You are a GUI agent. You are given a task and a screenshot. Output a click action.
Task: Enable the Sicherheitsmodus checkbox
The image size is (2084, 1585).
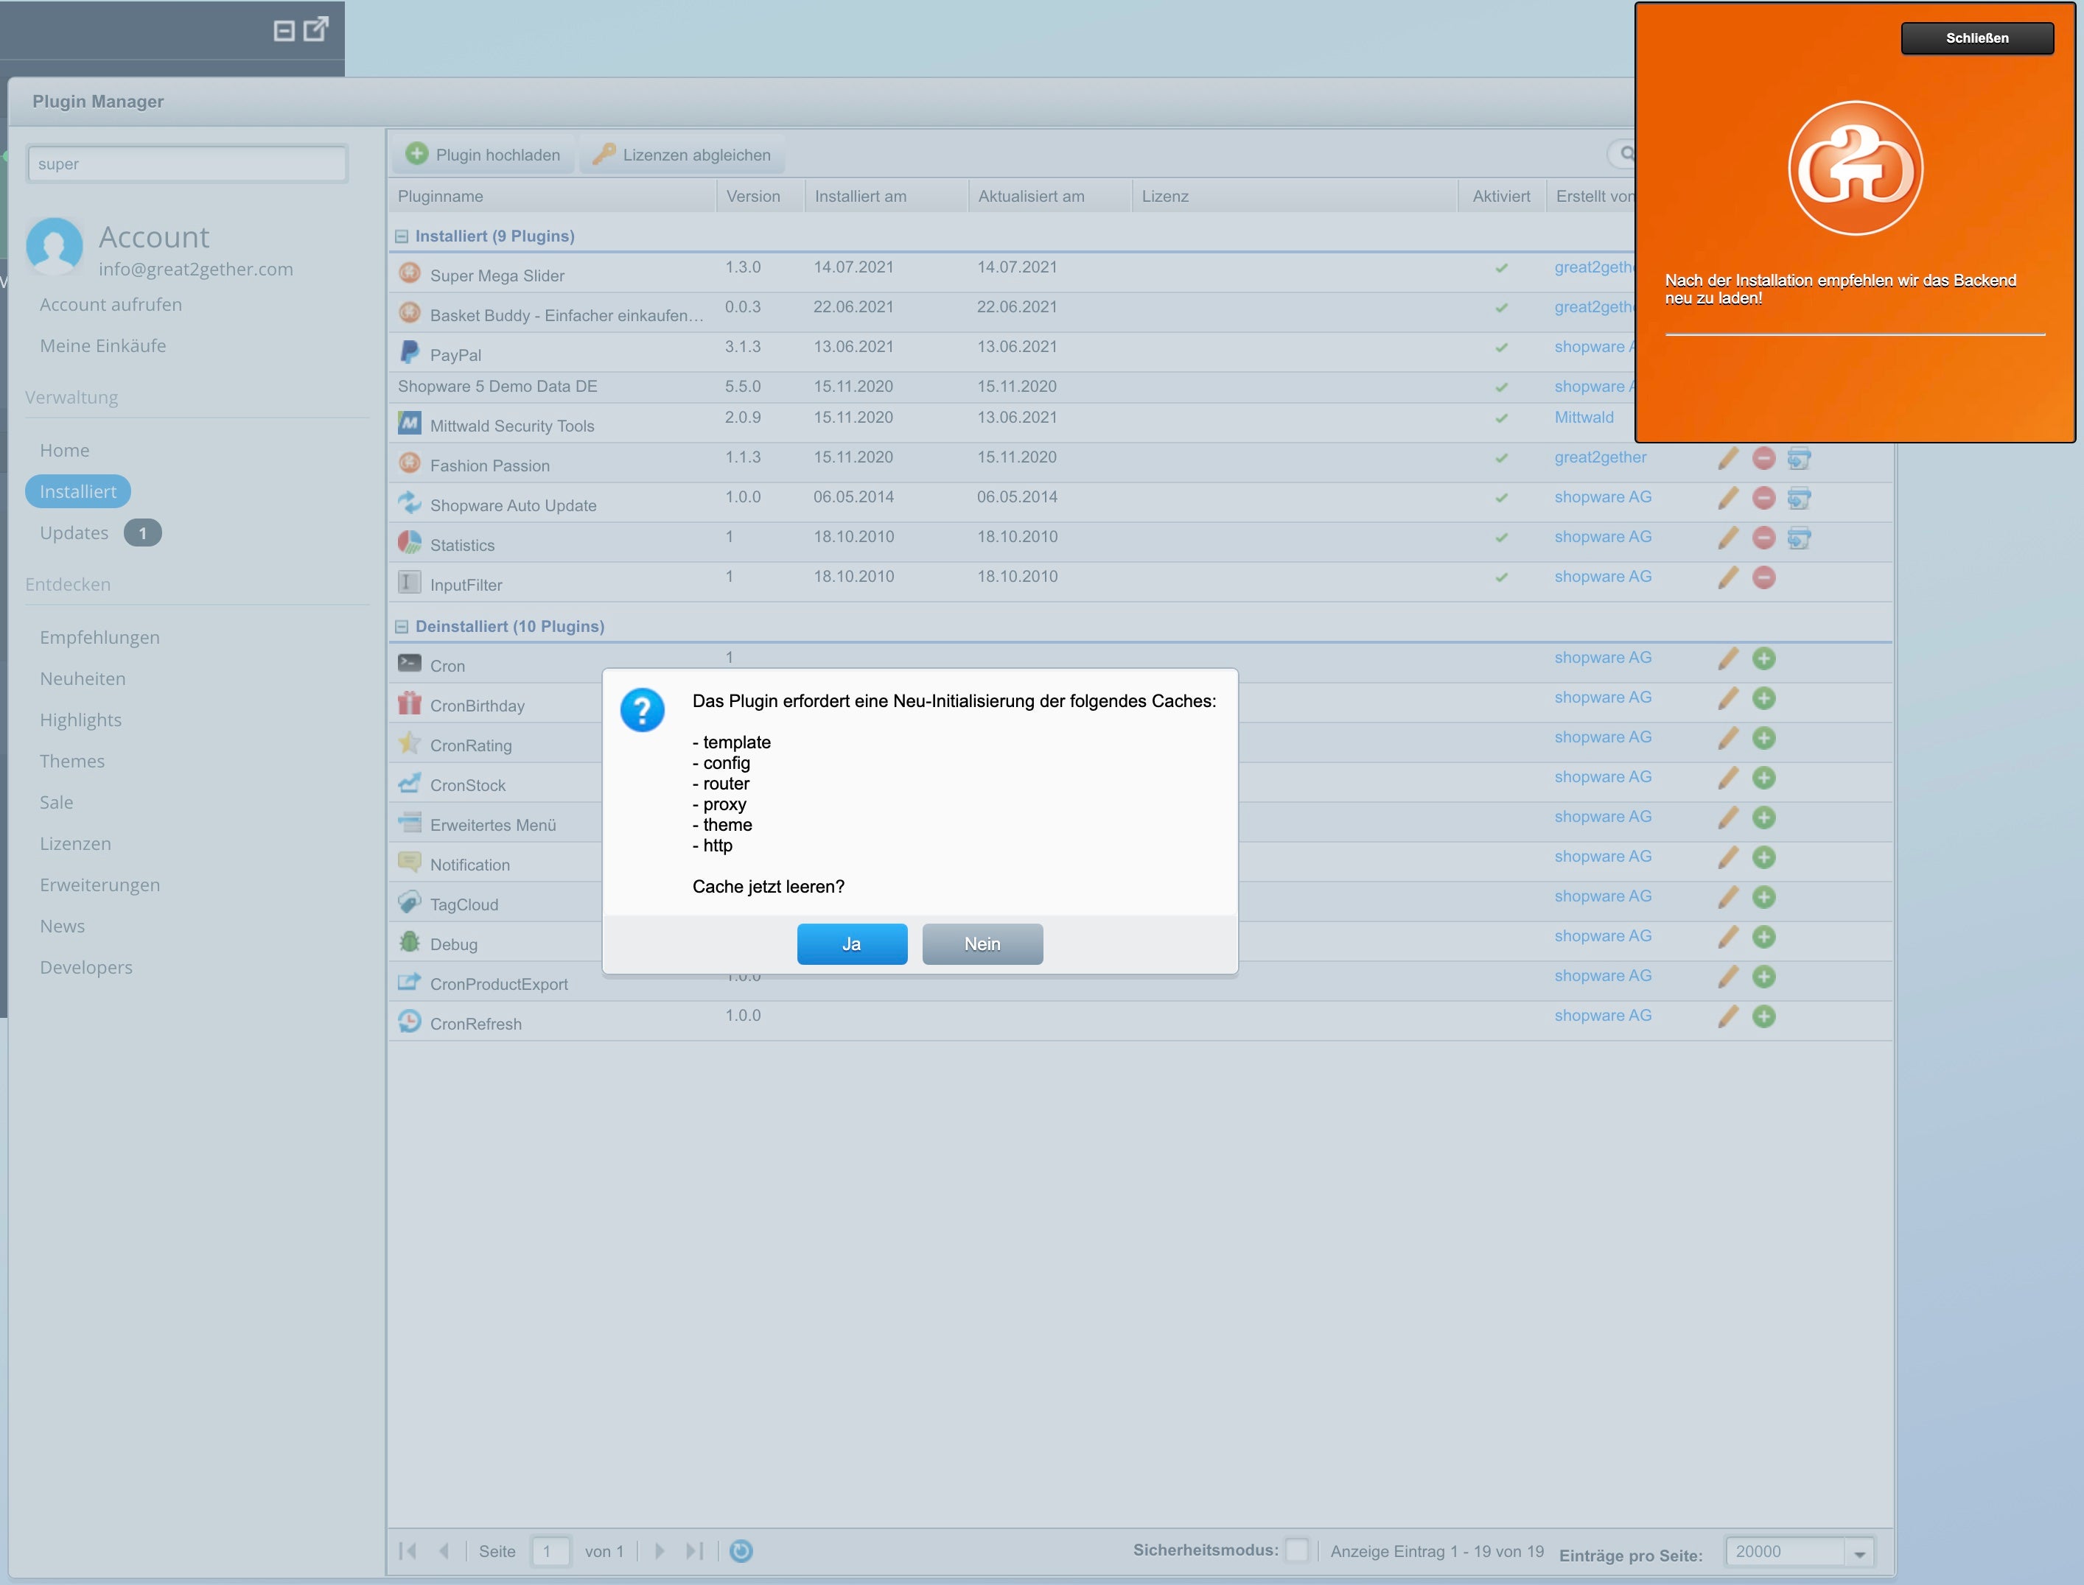tap(1297, 1550)
